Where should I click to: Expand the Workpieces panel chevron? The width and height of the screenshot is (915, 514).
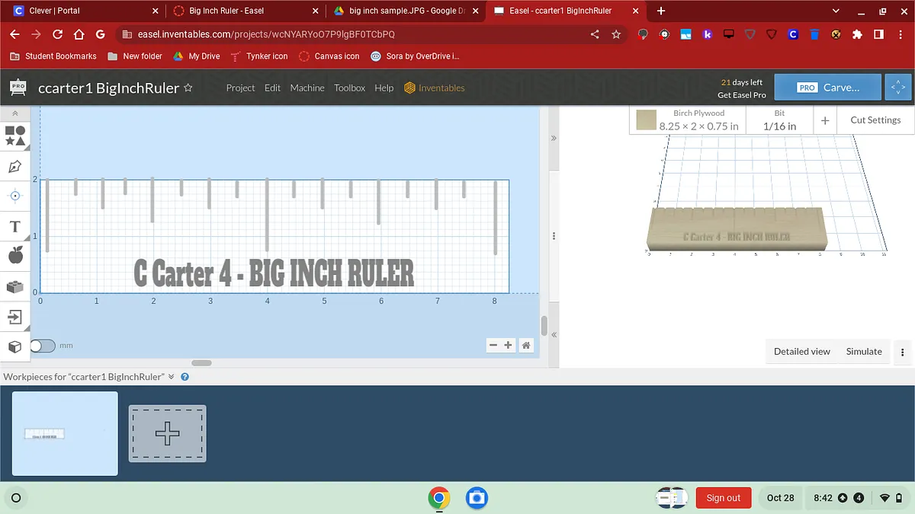pyautogui.click(x=172, y=377)
